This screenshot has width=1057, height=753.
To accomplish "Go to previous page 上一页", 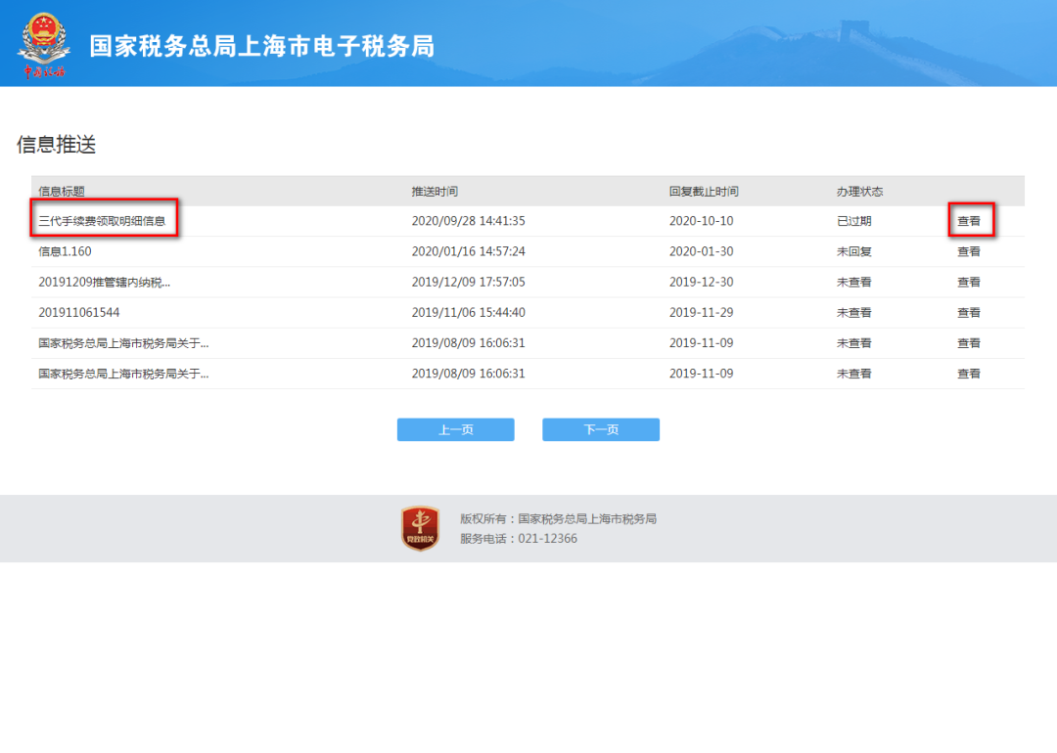I will 456,429.
